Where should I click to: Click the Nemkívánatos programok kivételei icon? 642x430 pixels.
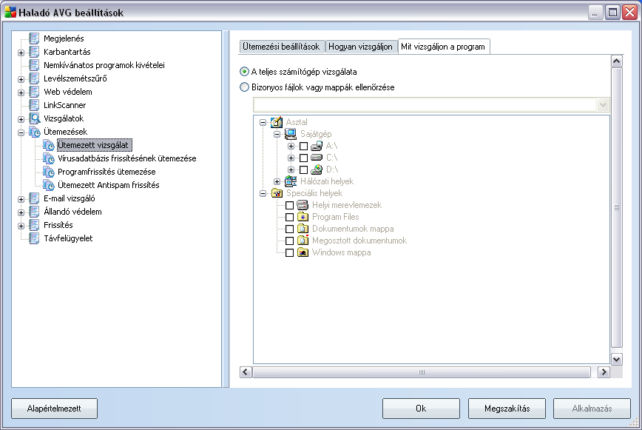click(34, 65)
